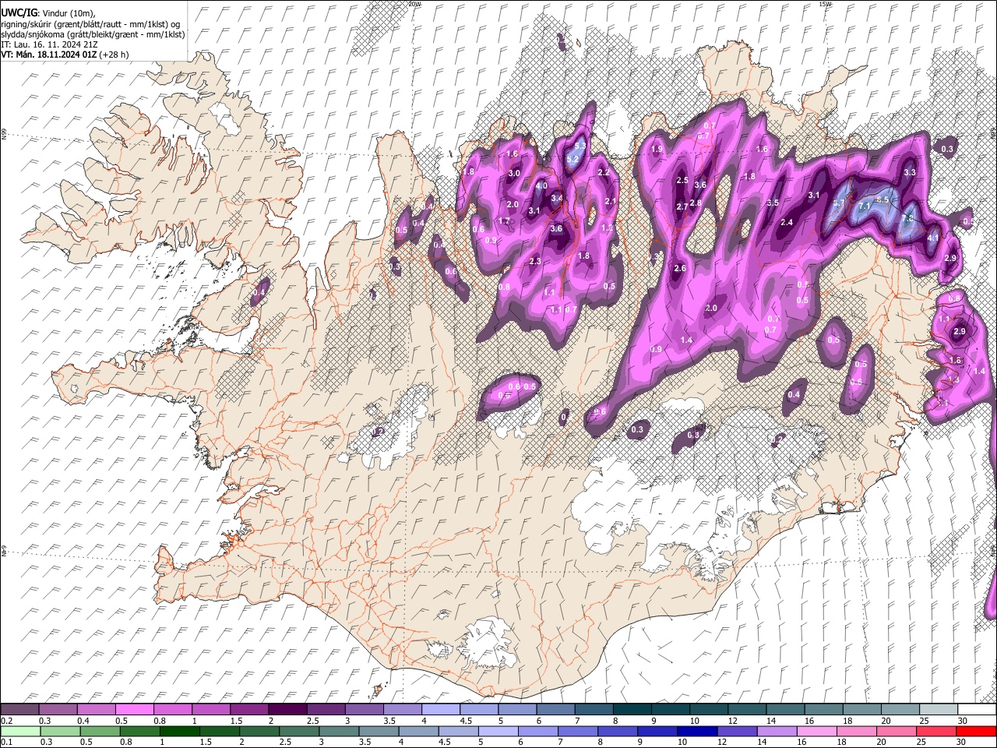Click the 'IT: Lau. 16. 11. 2024 21Z' line
This screenshot has height=748, width=997.
(49, 44)
